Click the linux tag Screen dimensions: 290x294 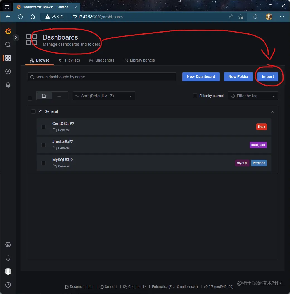(x=261, y=127)
